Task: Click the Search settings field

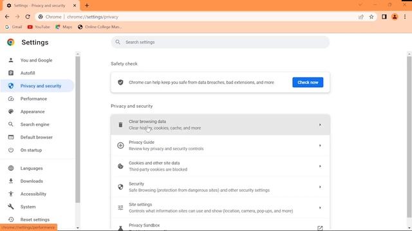Action: tap(220, 42)
